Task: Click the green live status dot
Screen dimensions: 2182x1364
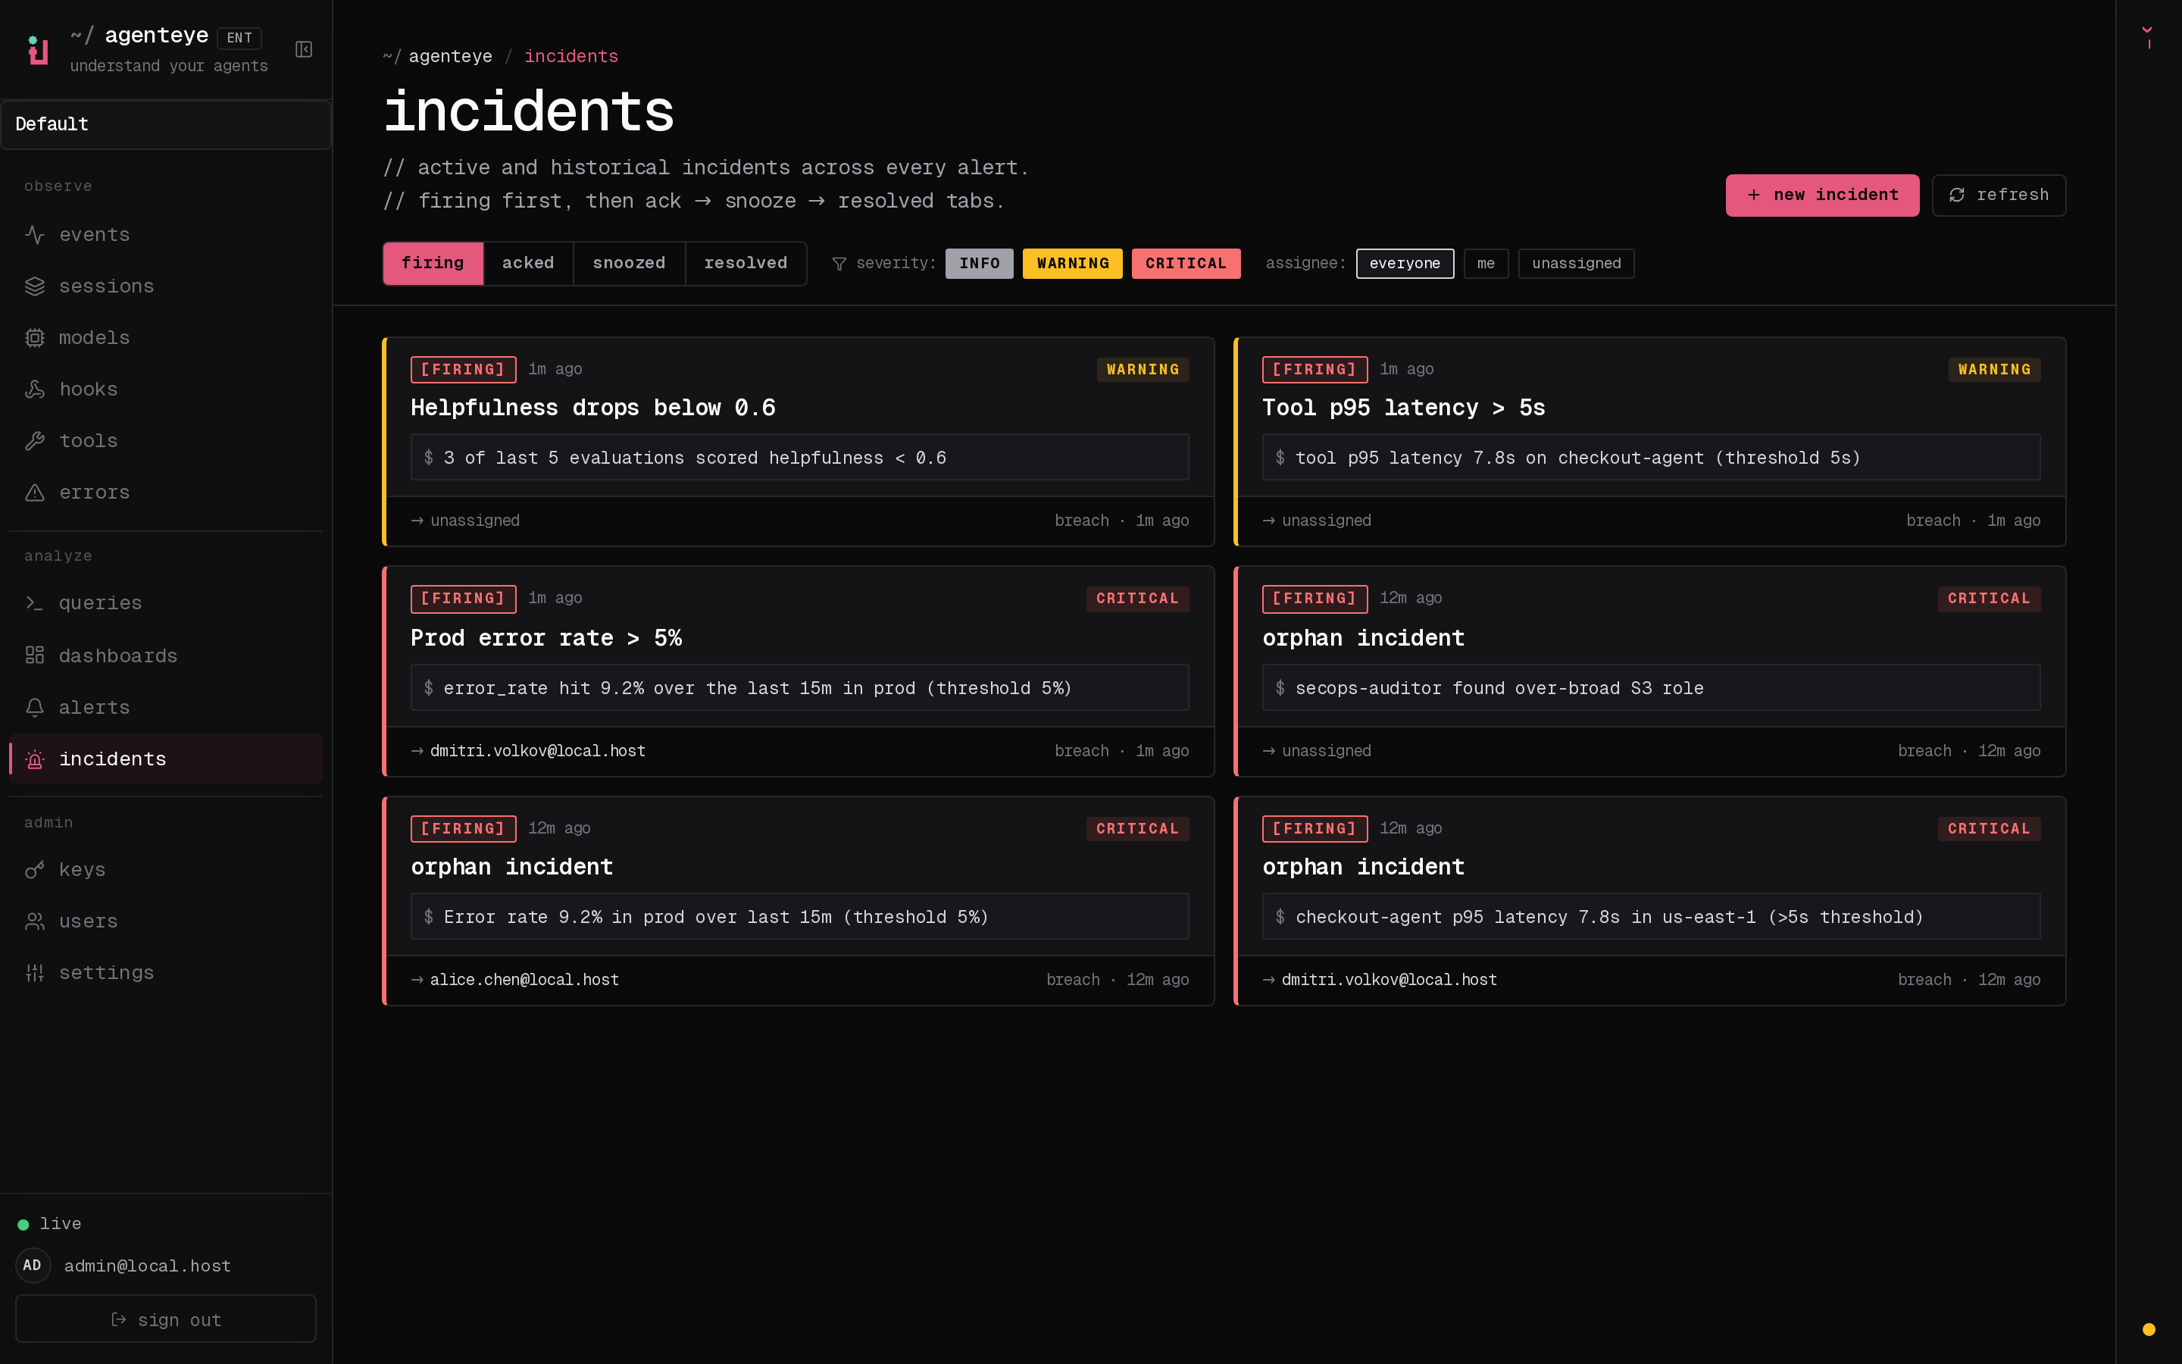Action: click(23, 1224)
